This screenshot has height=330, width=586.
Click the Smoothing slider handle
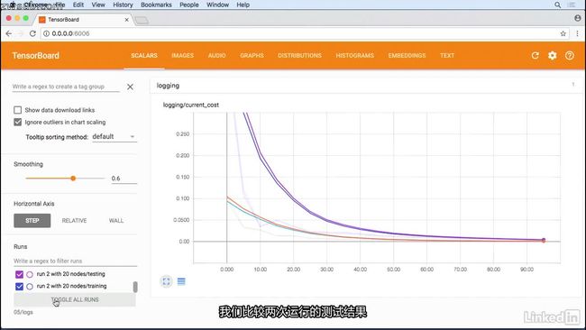[73, 179]
